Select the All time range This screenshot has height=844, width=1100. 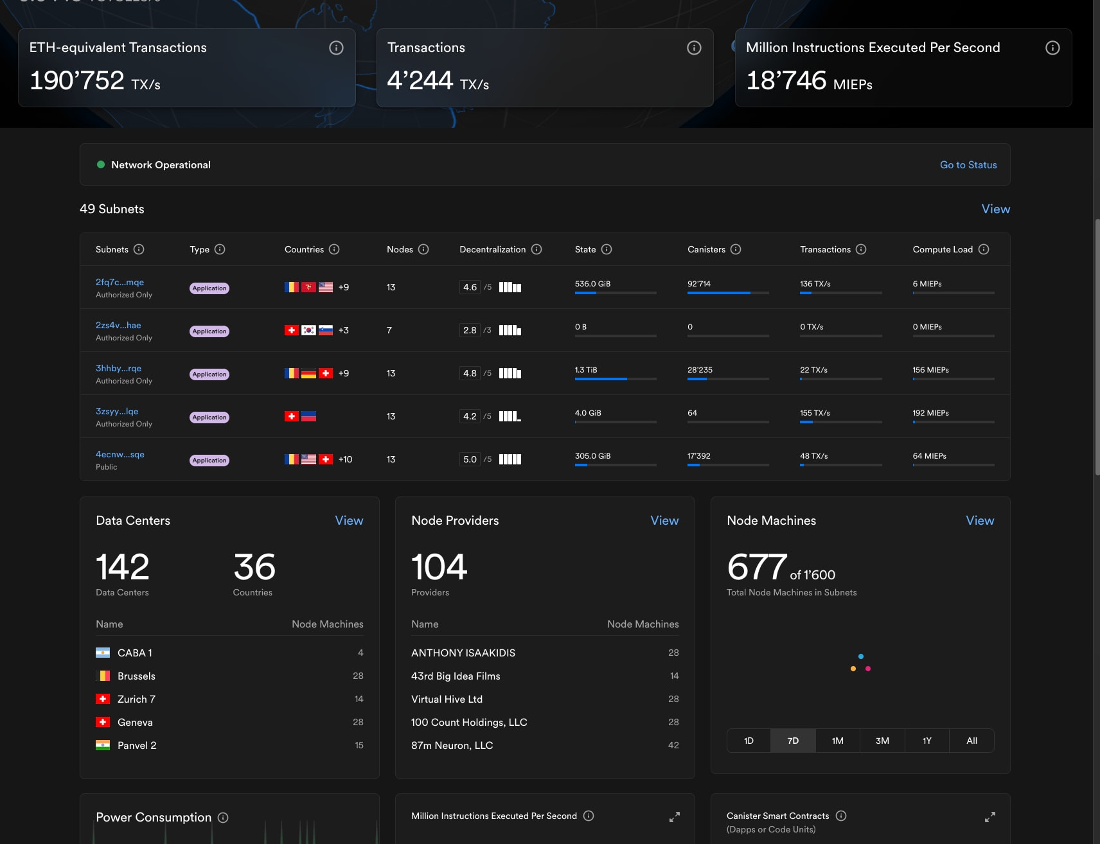(971, 741)
